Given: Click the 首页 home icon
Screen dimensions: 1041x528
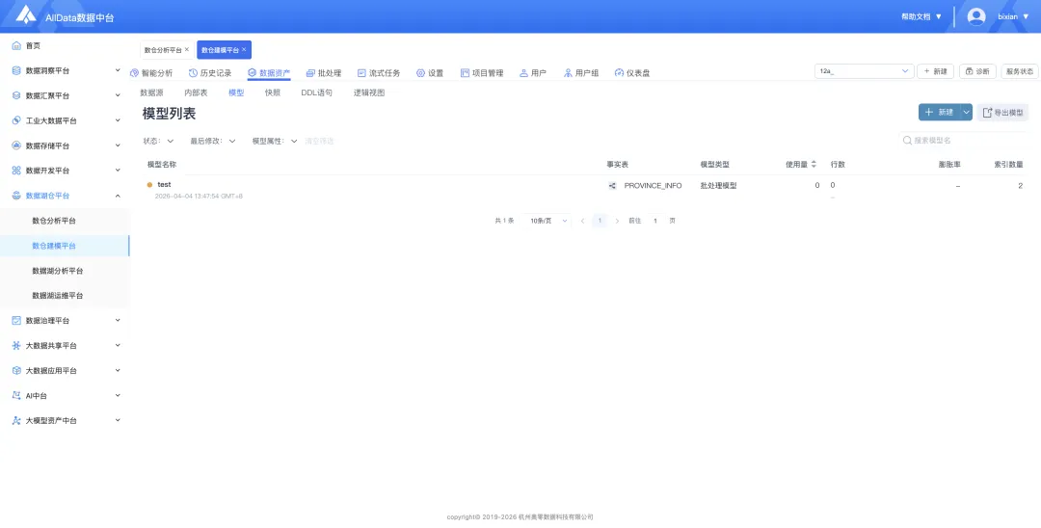Looking at the screenshot, I should pyautogui.click(x=16, y=46).
